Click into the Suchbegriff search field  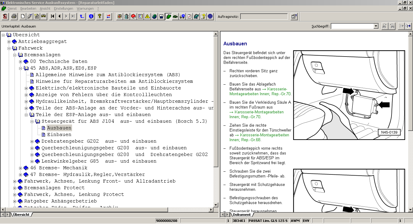click(352, 26)
